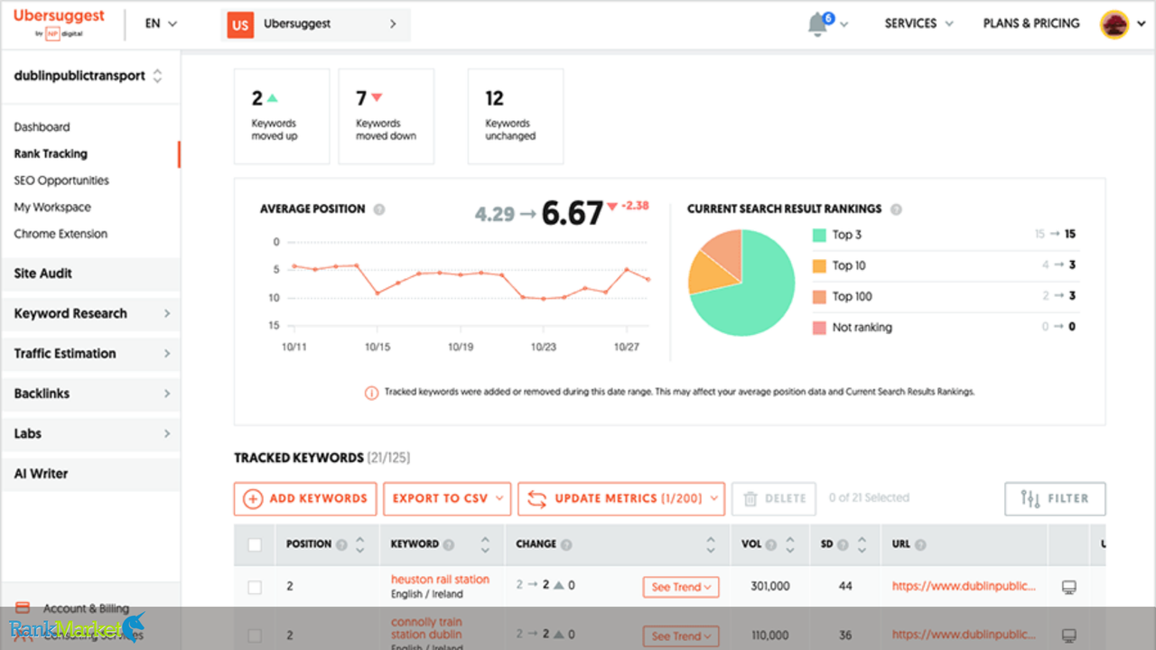Toggle the select-all keywords checkbox
The height and width of the screenshot is (650, 1156).
coord(255,545)
